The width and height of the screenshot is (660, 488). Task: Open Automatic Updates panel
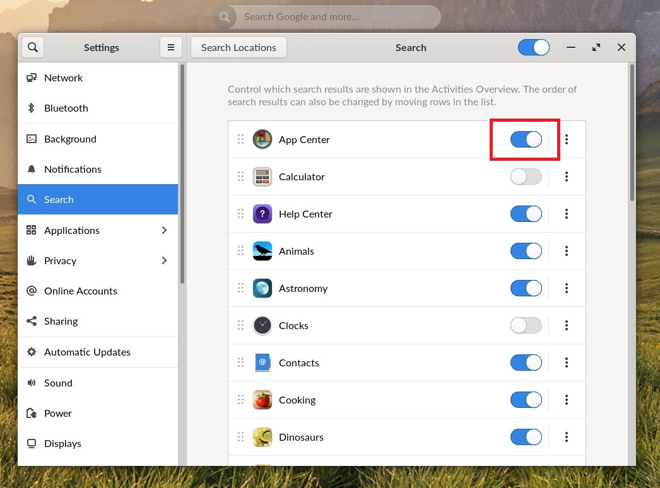[x=98, y=352]
